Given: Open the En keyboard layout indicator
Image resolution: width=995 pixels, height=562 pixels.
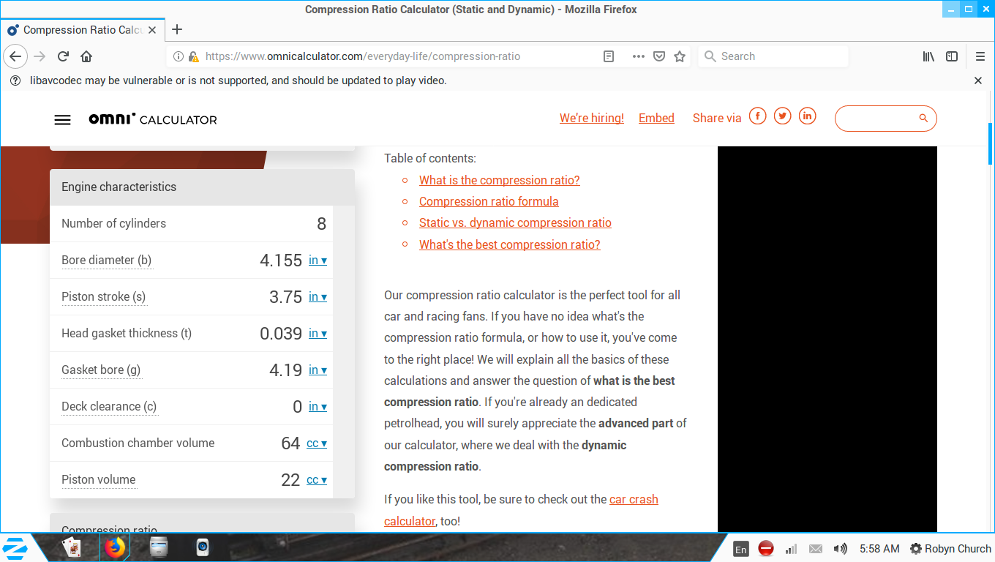Looking at the screenshot, I should 741,549.
